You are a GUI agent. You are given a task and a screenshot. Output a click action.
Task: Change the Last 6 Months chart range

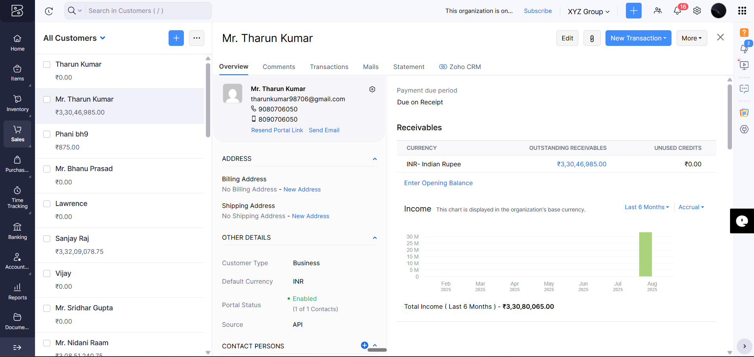(646, 207)
